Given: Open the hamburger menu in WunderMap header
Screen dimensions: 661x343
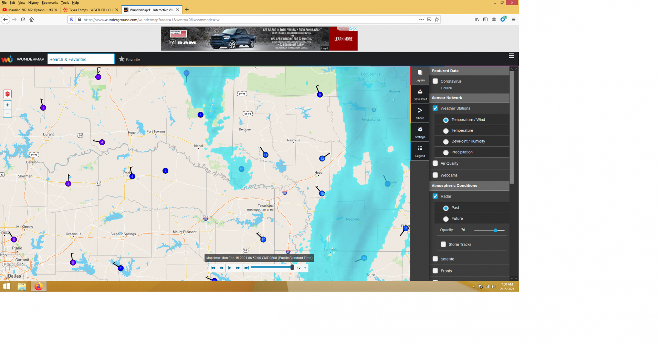Looking at the screenshot, I should (x=511, y=56).
